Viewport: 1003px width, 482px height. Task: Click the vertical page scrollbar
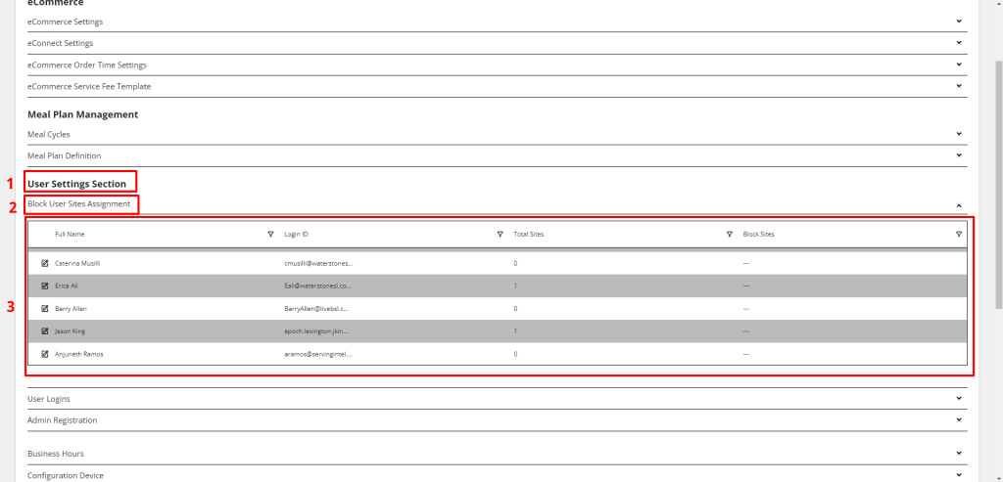(x=997, y=186)
